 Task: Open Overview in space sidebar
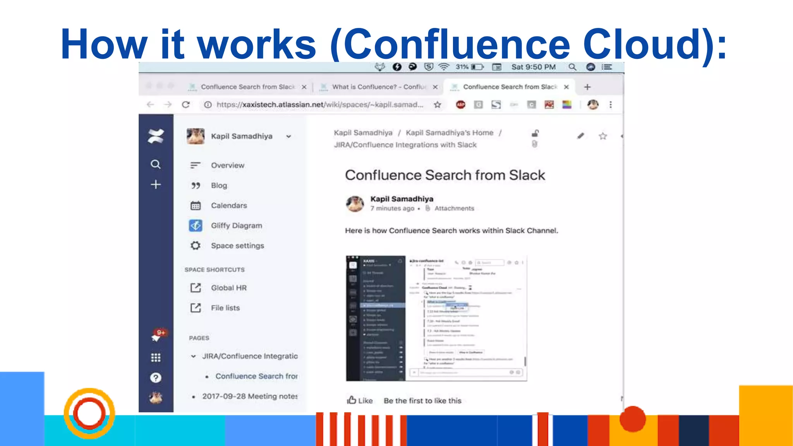[x=228, y=165]
